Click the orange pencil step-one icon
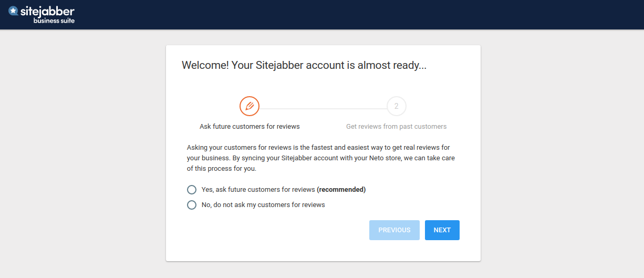Image resolution: width=644 pixels, height=278 pixels. tap(250, 106)
